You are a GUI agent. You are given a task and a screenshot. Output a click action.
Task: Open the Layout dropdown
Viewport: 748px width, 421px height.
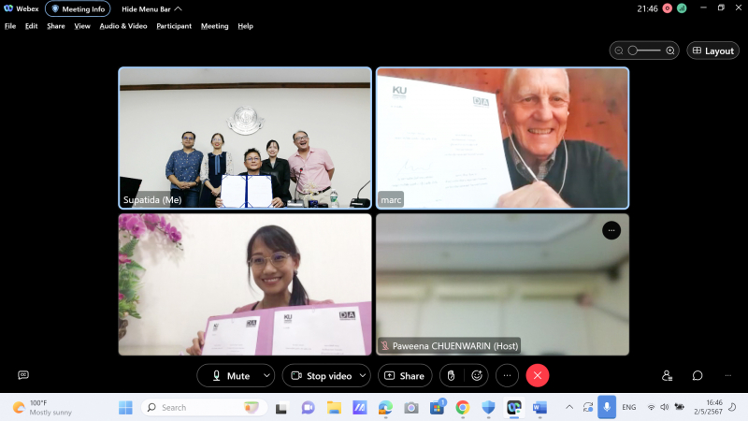712,51
